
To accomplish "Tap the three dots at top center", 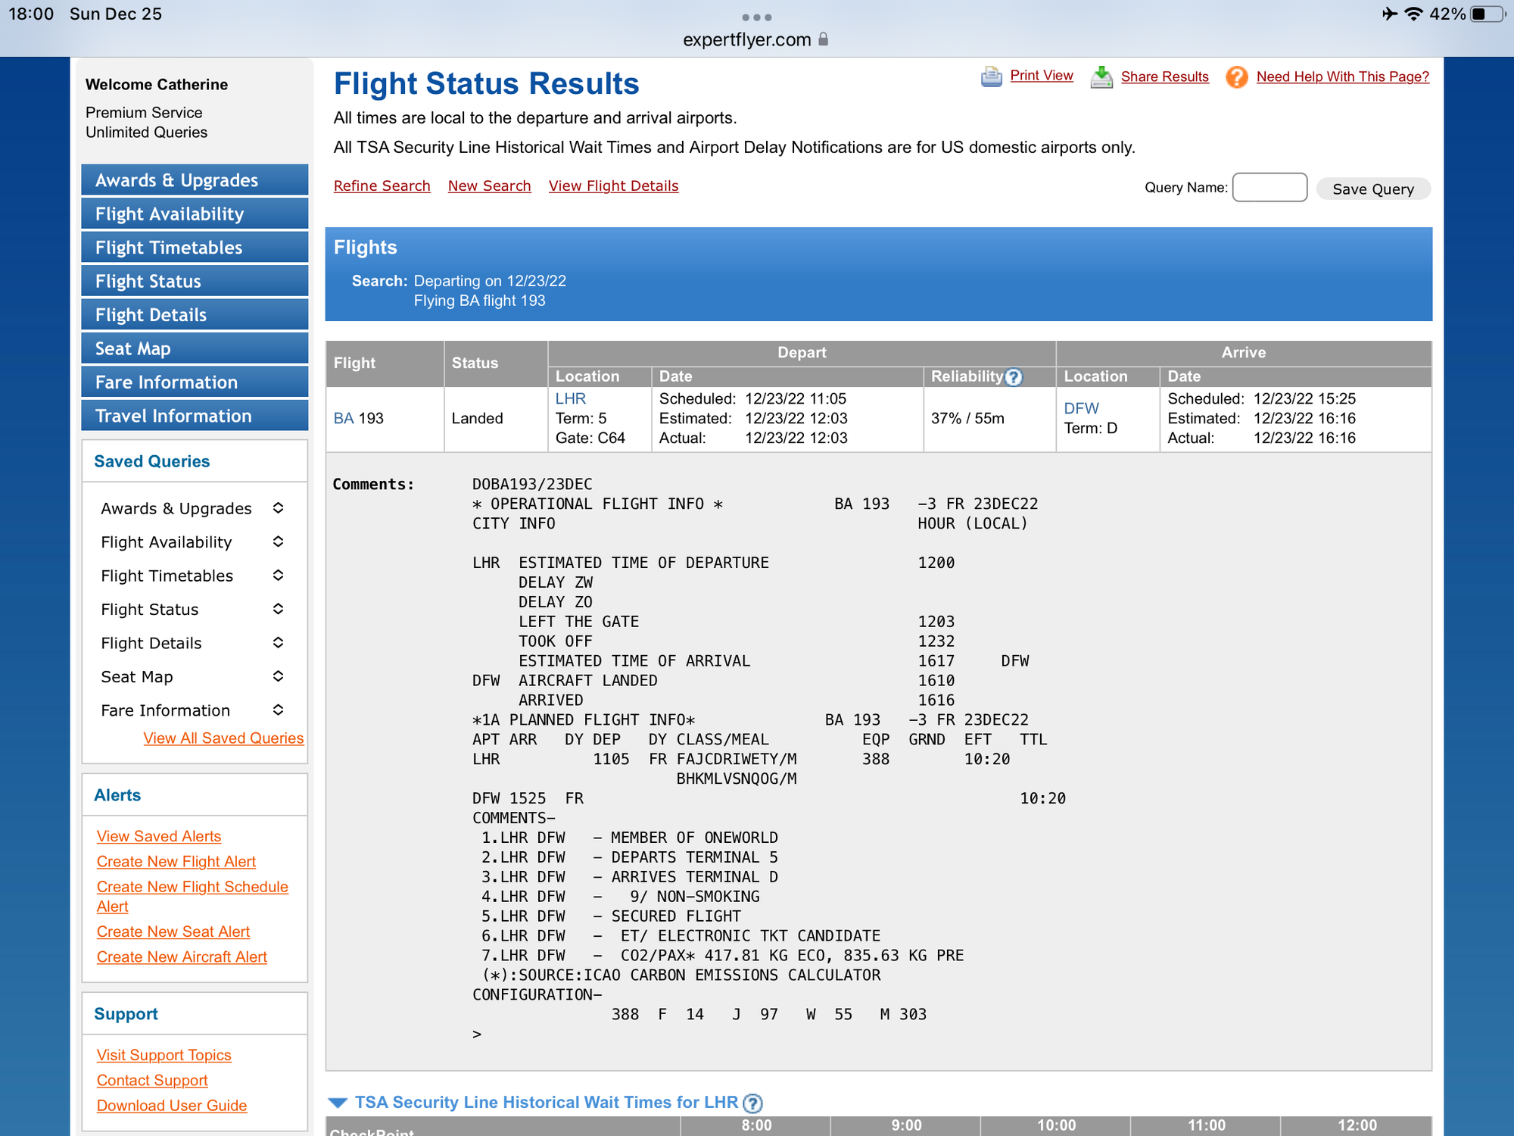I will pos(756,17).
